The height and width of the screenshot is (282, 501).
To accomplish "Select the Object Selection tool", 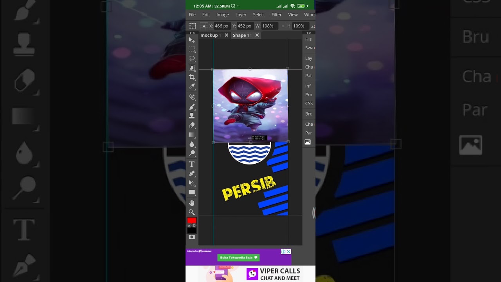I will pos(192,68).
